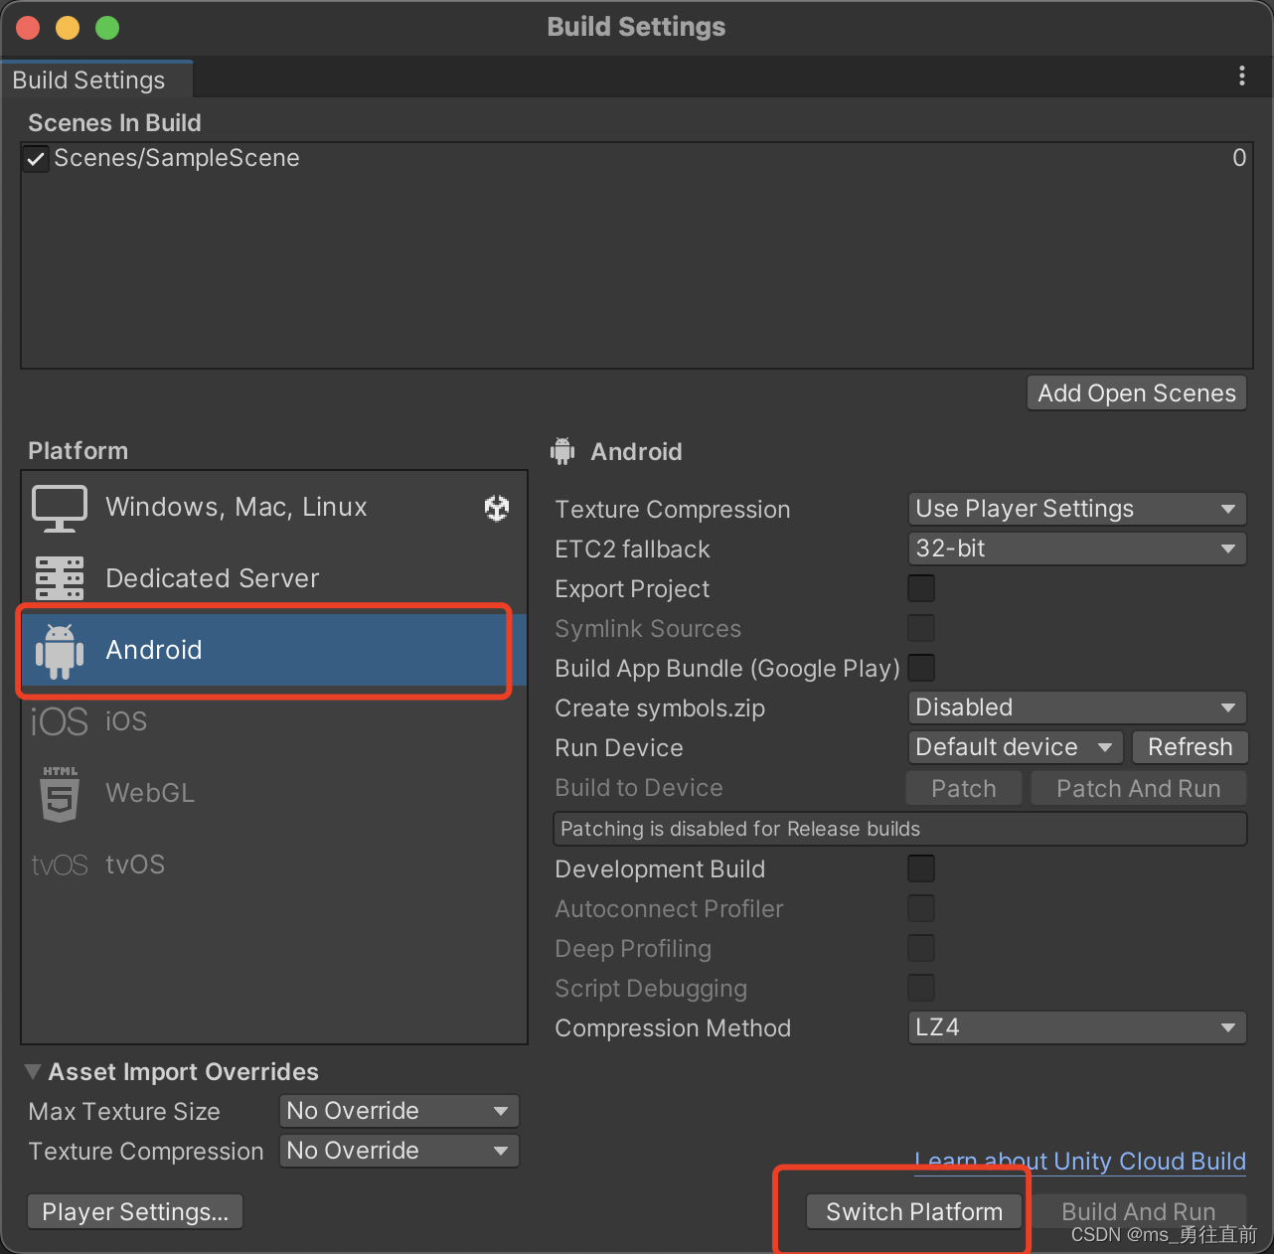This screenshot has width=1274, height=1254.
Task: Open the Create symbols.zip dropdown
Action: pyautogui.click(x=1077, y=707)
